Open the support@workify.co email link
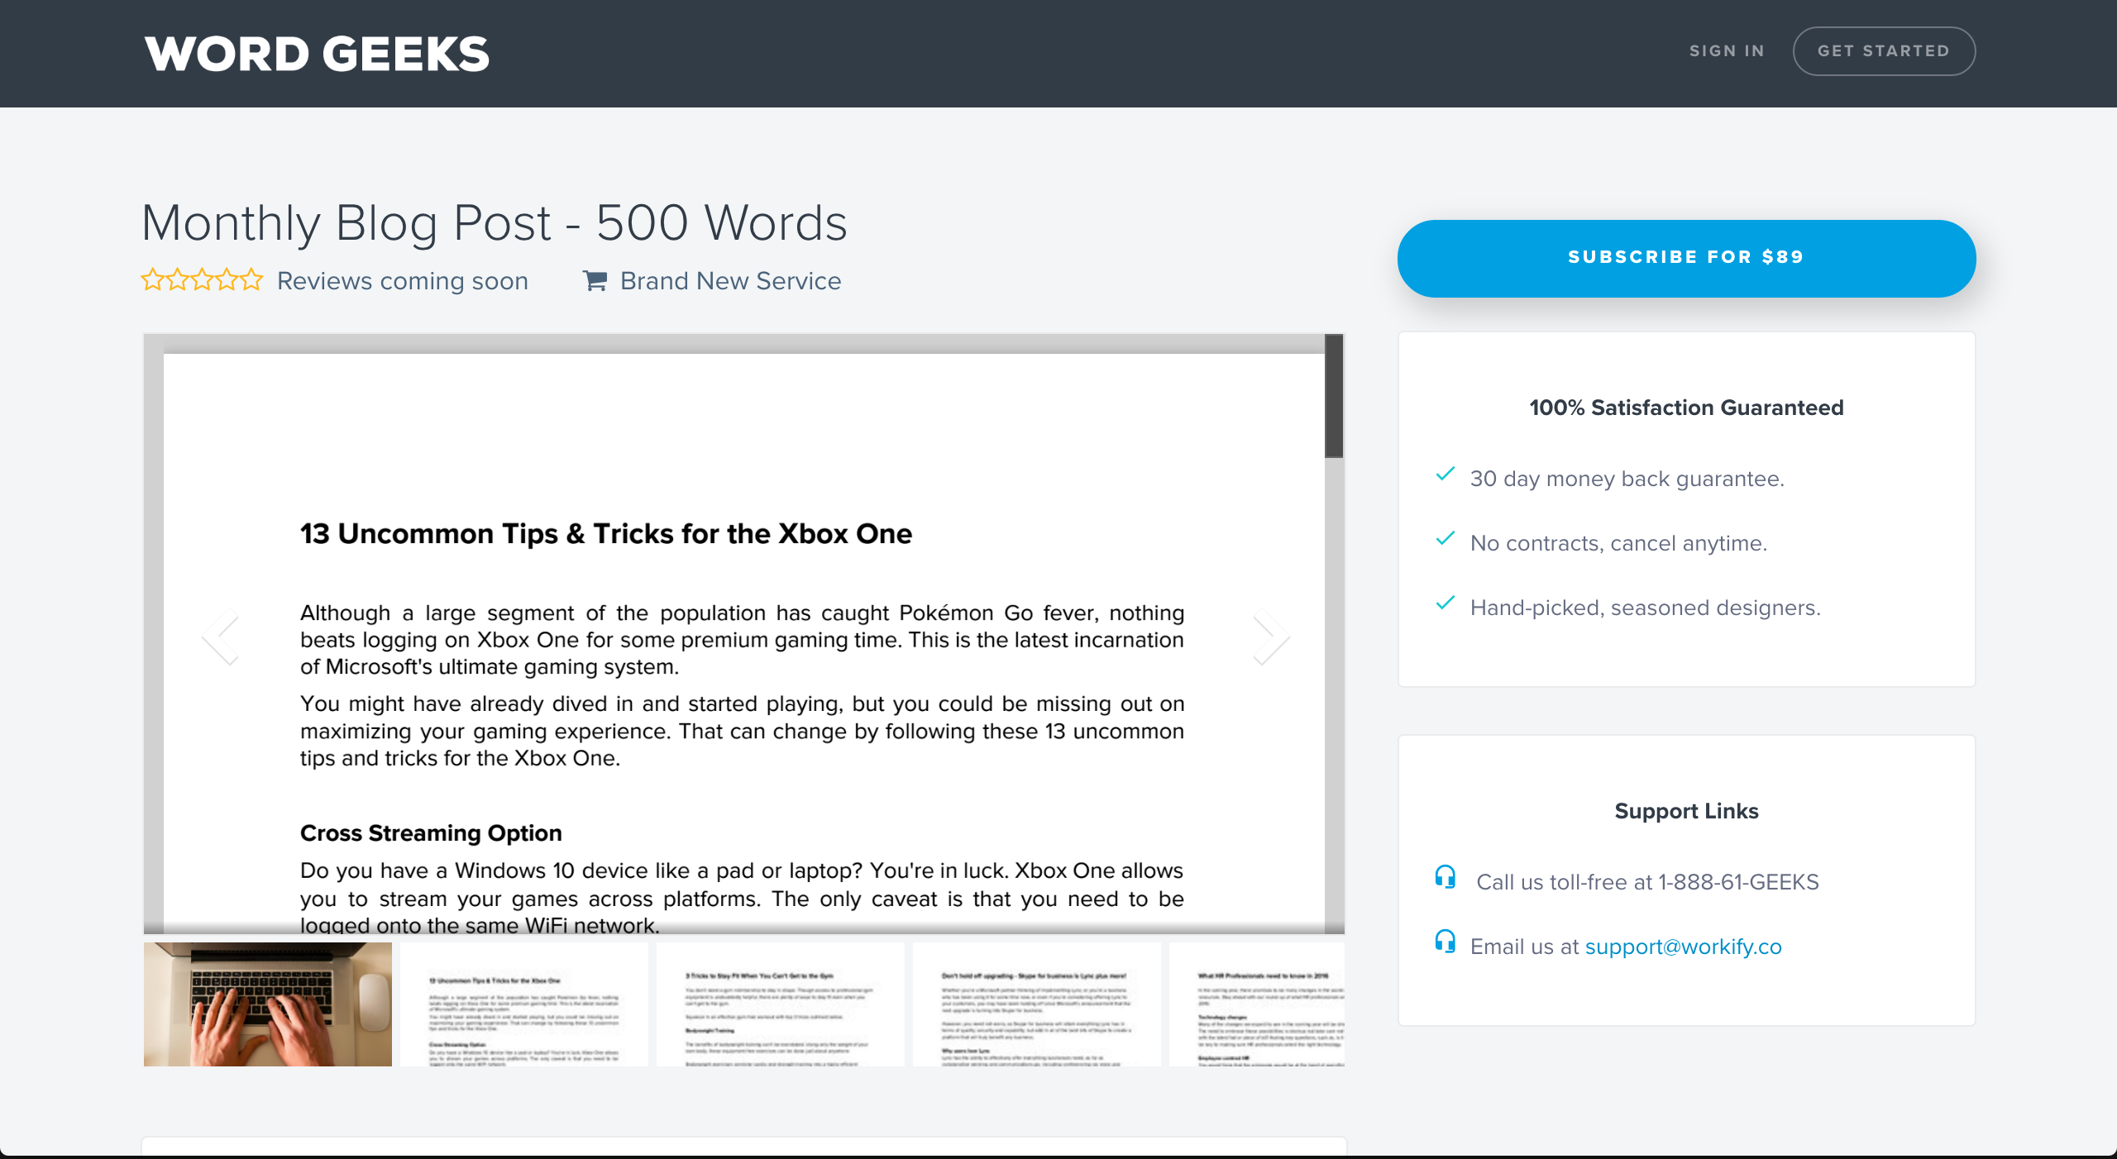 tap(1683, 947)
